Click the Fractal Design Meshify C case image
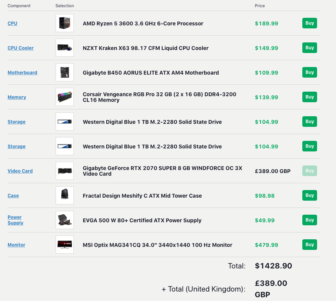Screen dimensions: 336x301 pyautogui.click(x=64, y=196)
